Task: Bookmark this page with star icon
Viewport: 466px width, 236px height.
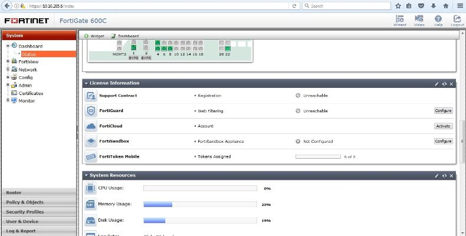Action: coord(398,6)
